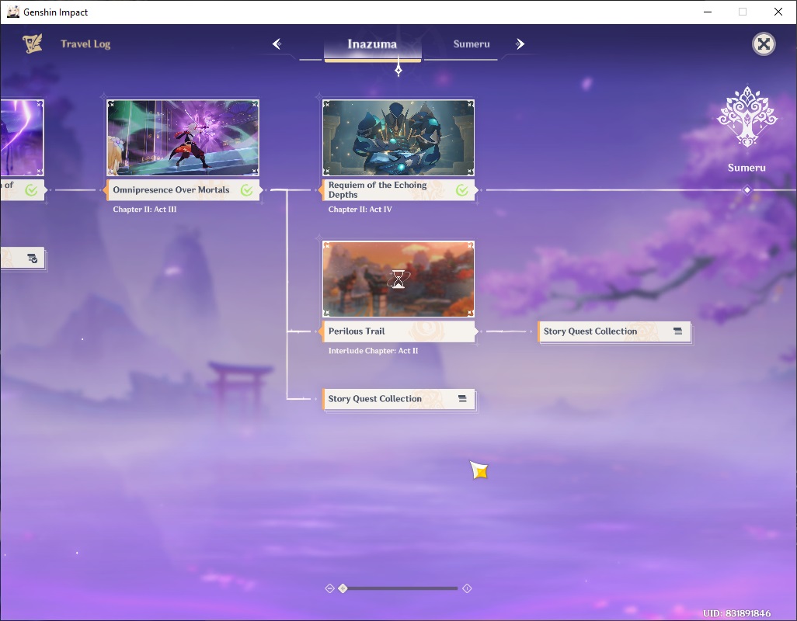Click completed checkmark on Omnipresence Over Mortals

(247, 190)
